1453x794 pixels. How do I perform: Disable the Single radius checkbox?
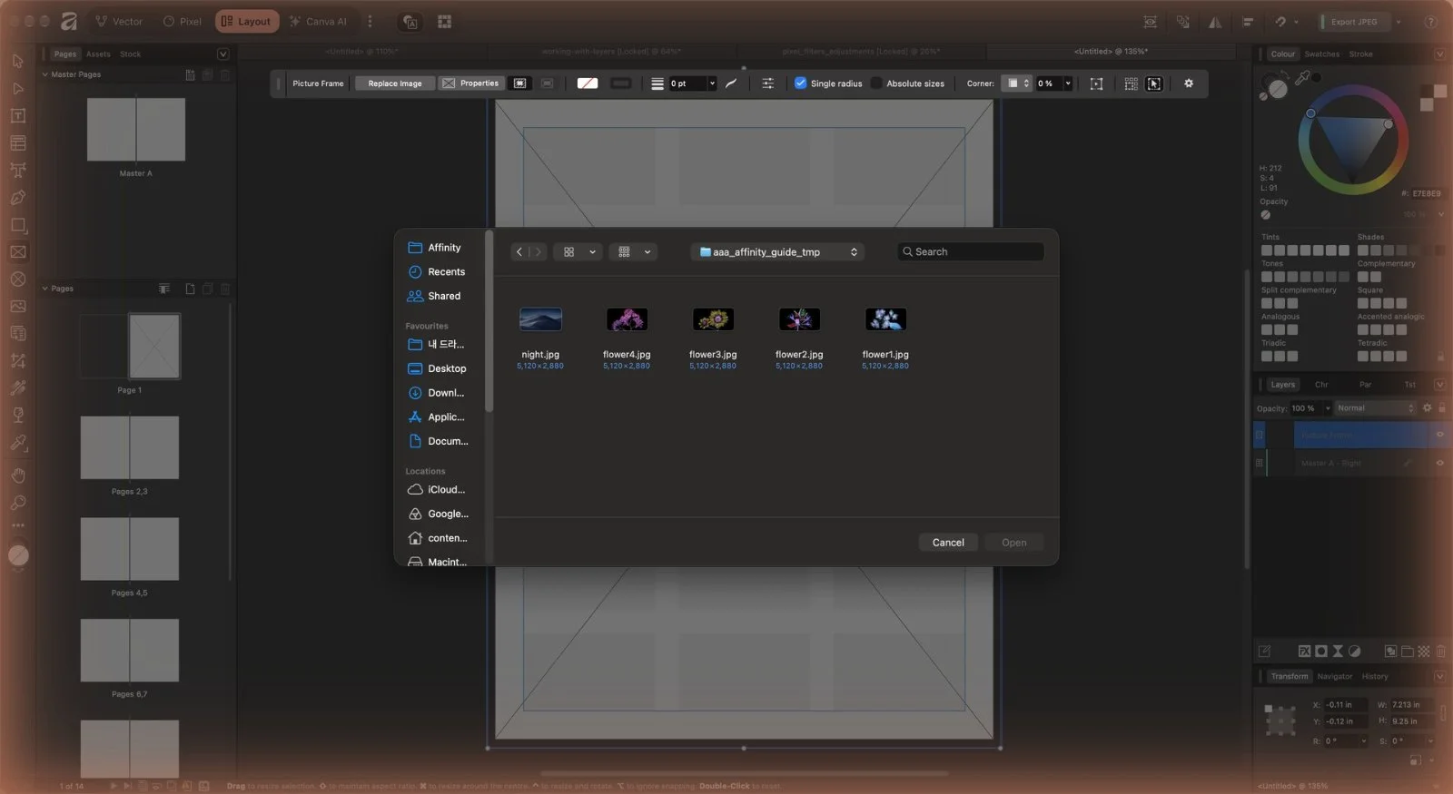pos(800,83)
